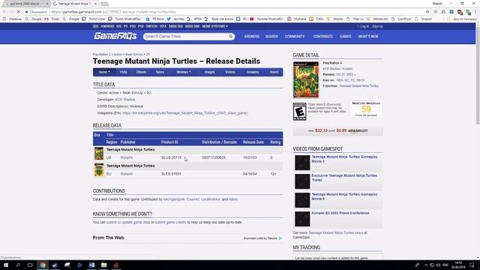Image resolution: width=480 pixels, height=270 pixels.
Task: Click the Log In link
Action: [364, 26]
